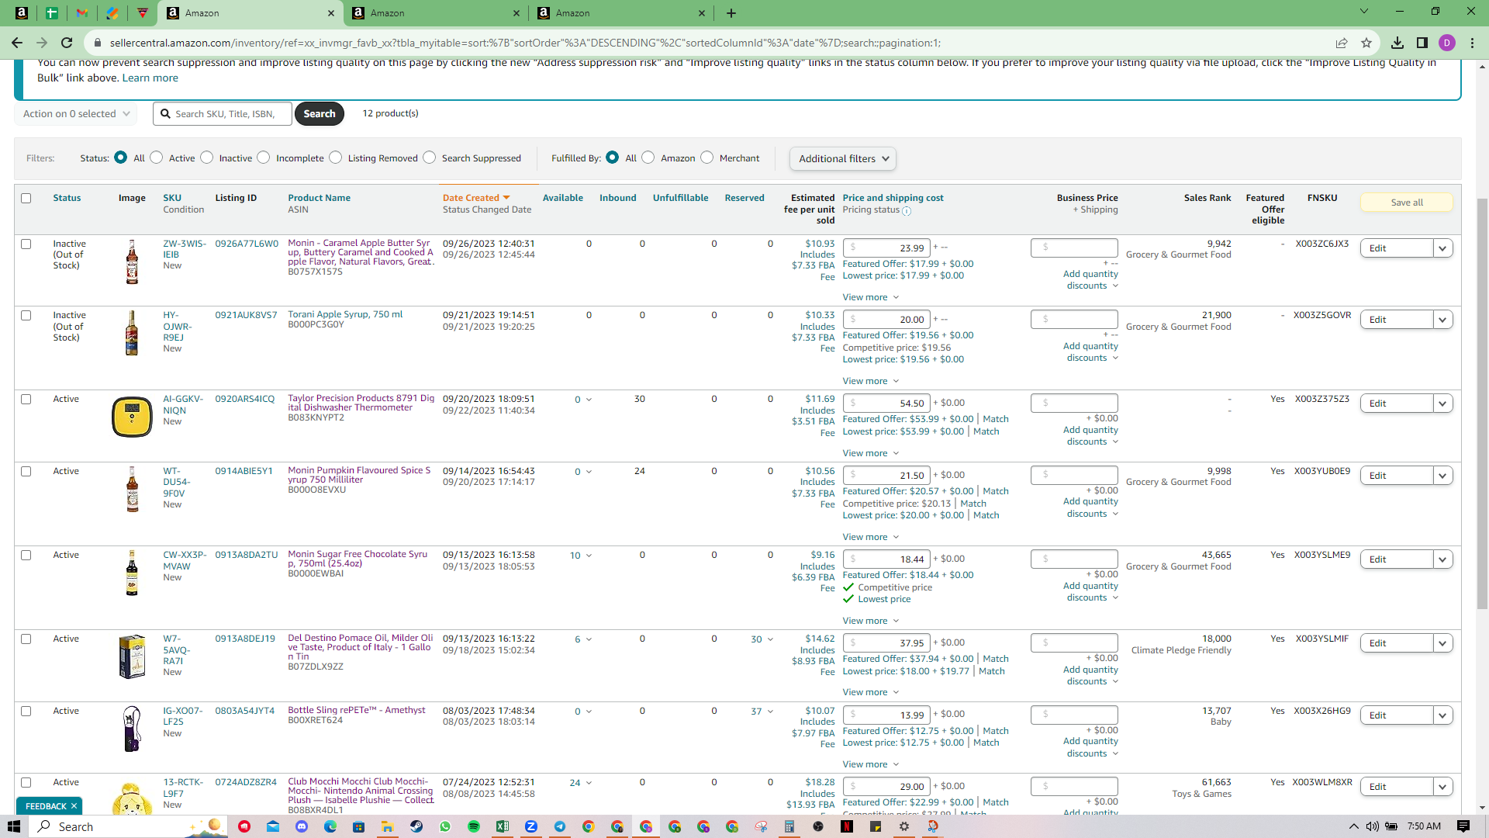Open Steam from the taskbar
Image resolution: width=1489 pixels, height=838 pixels.
click(x=416, y=826)
